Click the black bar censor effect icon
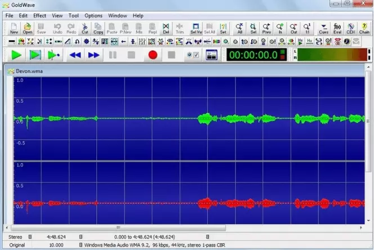374x250 pixels. (12, 42)
